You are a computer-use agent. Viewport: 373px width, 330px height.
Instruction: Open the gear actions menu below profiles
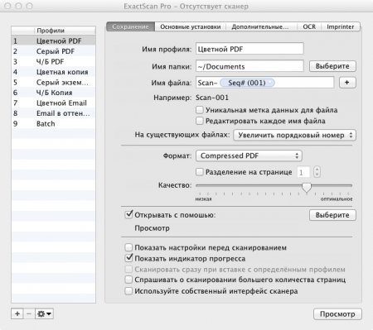click(x=44, y=313)
